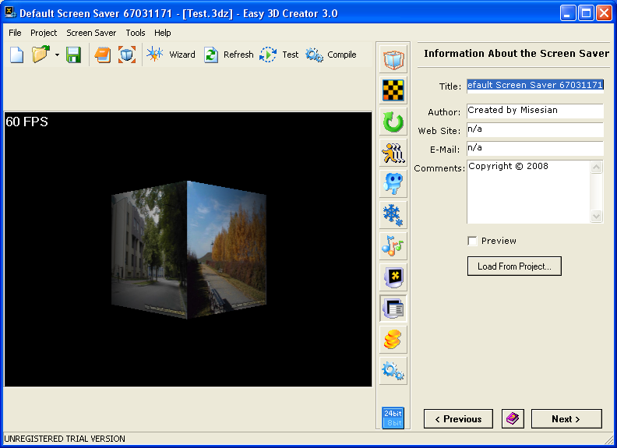Open the gold coins step
Viewport: 617px width, 448px height.
(x=393, y=340)
